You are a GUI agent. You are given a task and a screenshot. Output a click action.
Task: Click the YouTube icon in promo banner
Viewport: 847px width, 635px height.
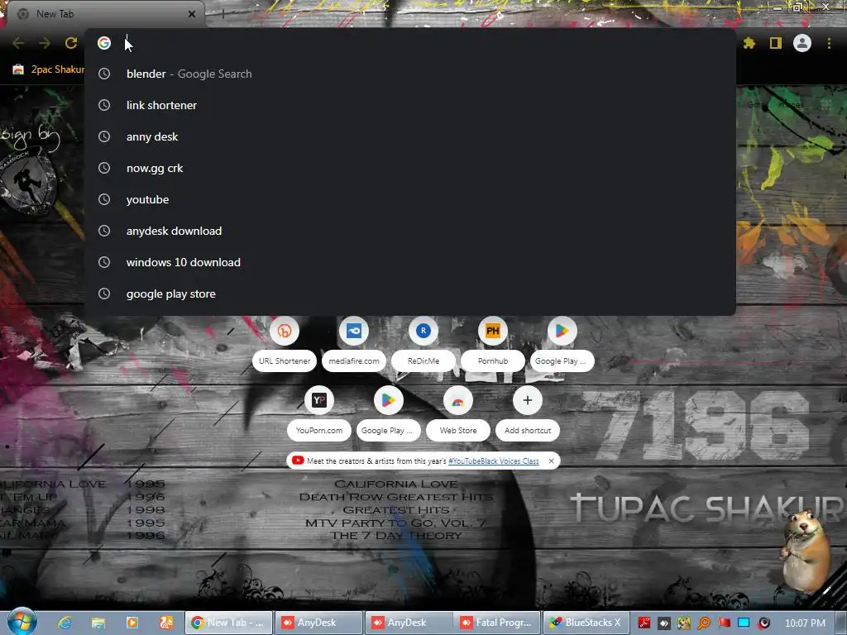tap(298, 461)
